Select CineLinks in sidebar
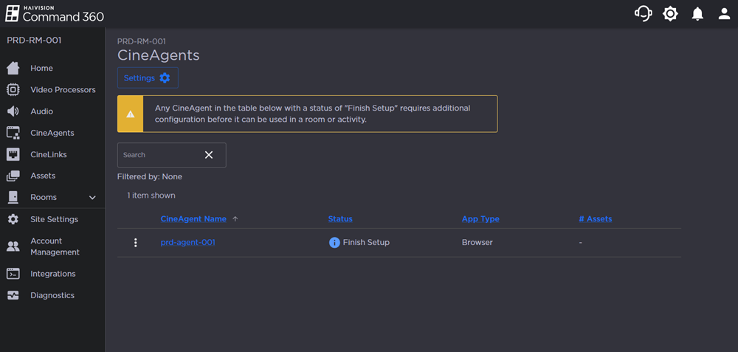This screenshot has height=352, width=738. [49, 154]
